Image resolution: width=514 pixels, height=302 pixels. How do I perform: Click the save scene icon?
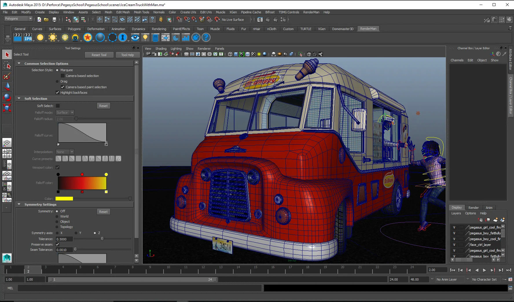click(54, 20)
